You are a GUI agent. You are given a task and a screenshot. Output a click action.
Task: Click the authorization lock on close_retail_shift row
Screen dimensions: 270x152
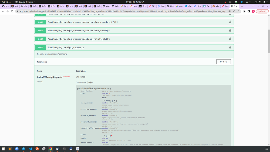coord(230,39)
